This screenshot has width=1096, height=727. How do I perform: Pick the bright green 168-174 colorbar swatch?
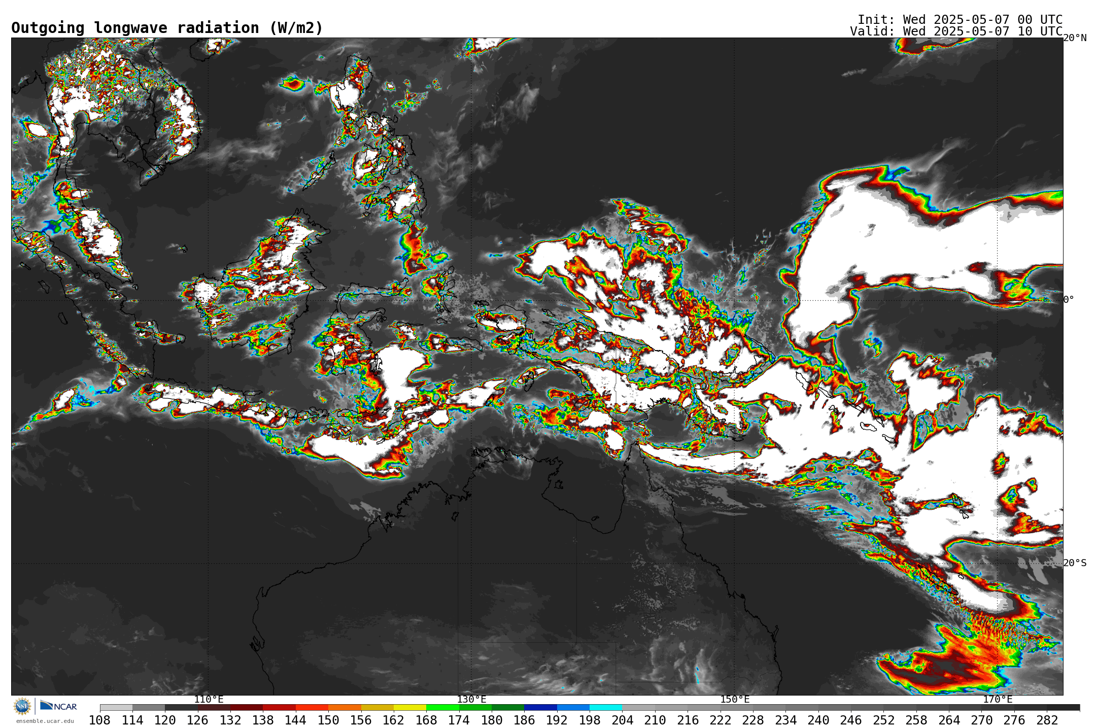click(x=442, y=708)
